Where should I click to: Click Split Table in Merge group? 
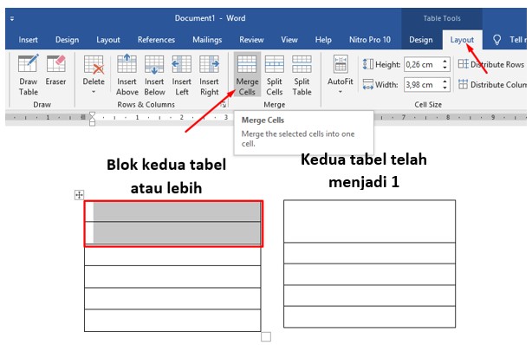pyautogui.click(x=302, y=75)
